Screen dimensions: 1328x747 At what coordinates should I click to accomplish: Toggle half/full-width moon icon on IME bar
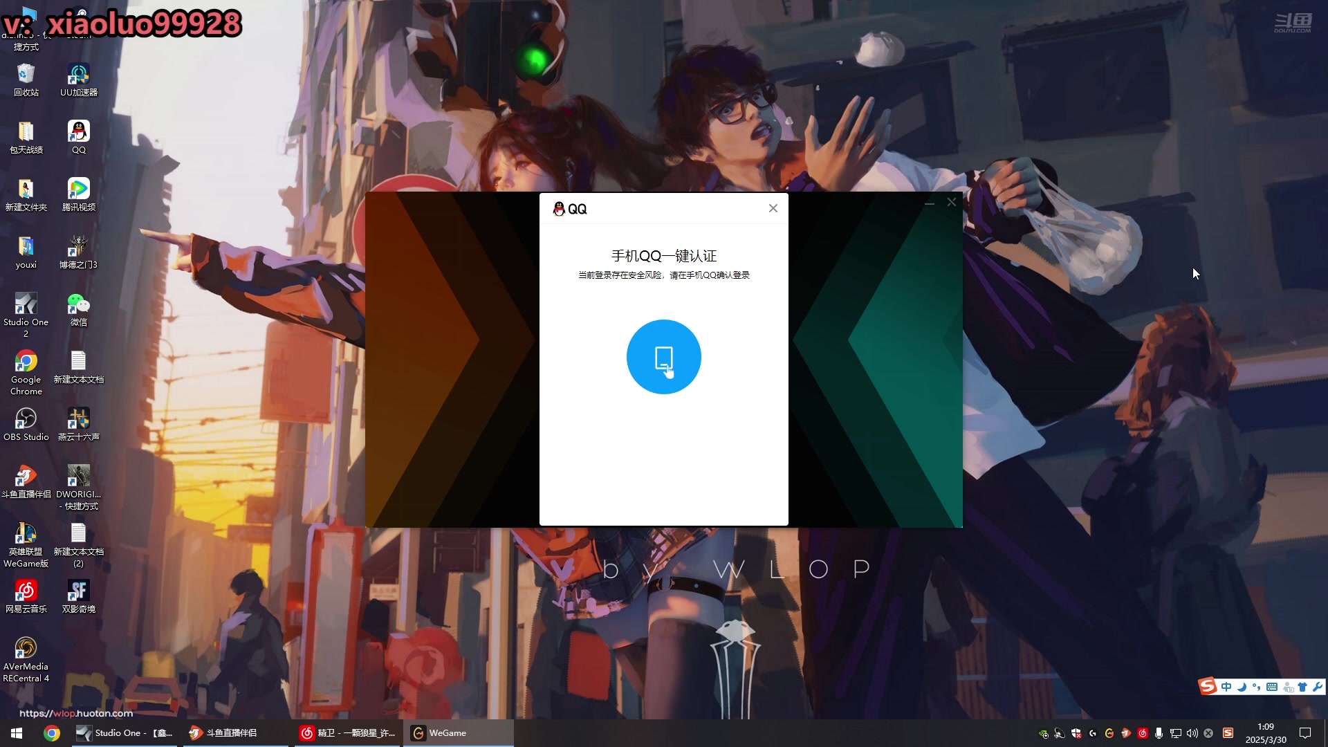point(1242,687)
